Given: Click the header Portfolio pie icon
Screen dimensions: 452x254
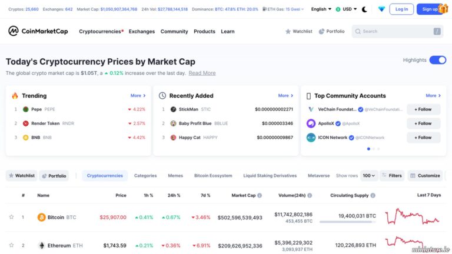Looking at the screenshot, I should [321, 31].
